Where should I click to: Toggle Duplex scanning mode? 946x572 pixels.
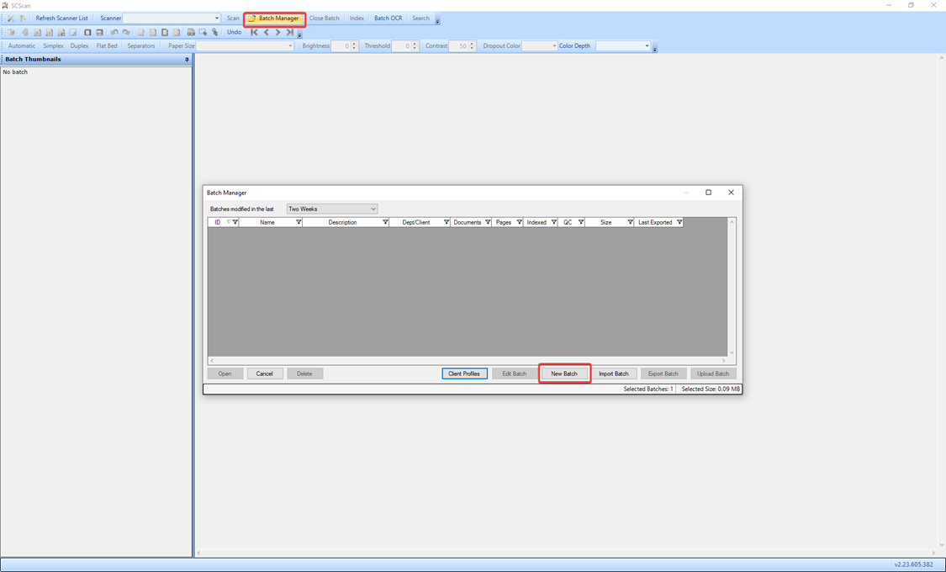pyautogui.click(x=79, y=46)
